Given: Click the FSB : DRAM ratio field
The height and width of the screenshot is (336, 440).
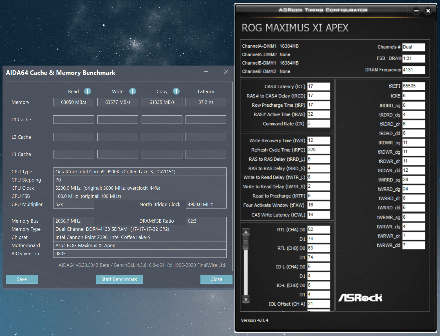Looking at the screenshot, I should [414, 59].
